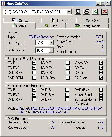Toggle the CD Text checkbox
This screenshot has height=137, width=112.
[x=101, y=68]
